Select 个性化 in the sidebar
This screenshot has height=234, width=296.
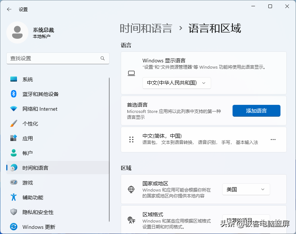pos(58,123)
